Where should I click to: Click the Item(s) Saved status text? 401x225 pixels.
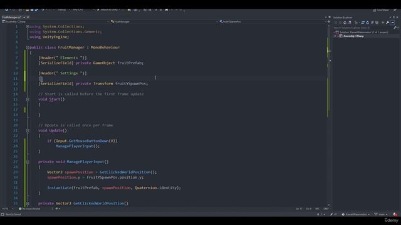tap(13, 214)
